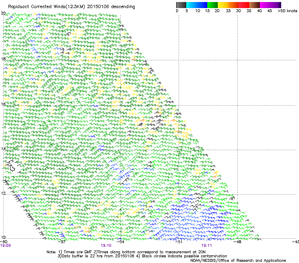The image size is (299, 263).
Task: Click the 'Times are GMT' note line
Action: [126, 252]
